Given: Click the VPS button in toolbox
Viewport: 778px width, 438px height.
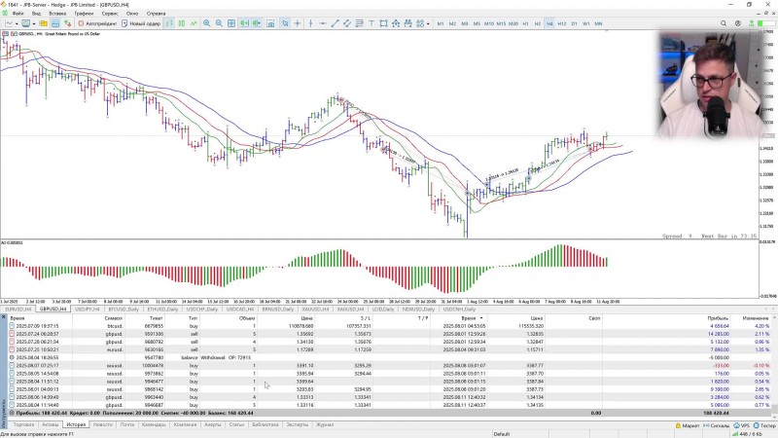Looking at the screenshot, I should point(742,425).
